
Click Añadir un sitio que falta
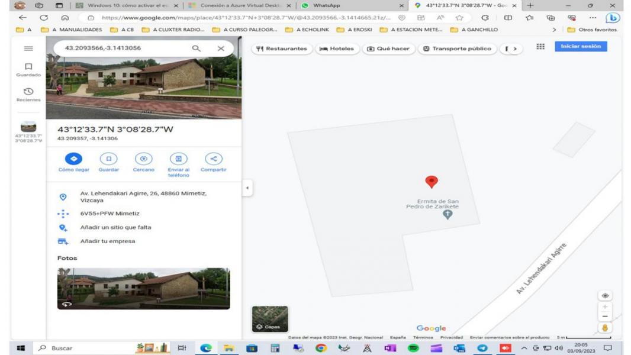tap(115, 228)
